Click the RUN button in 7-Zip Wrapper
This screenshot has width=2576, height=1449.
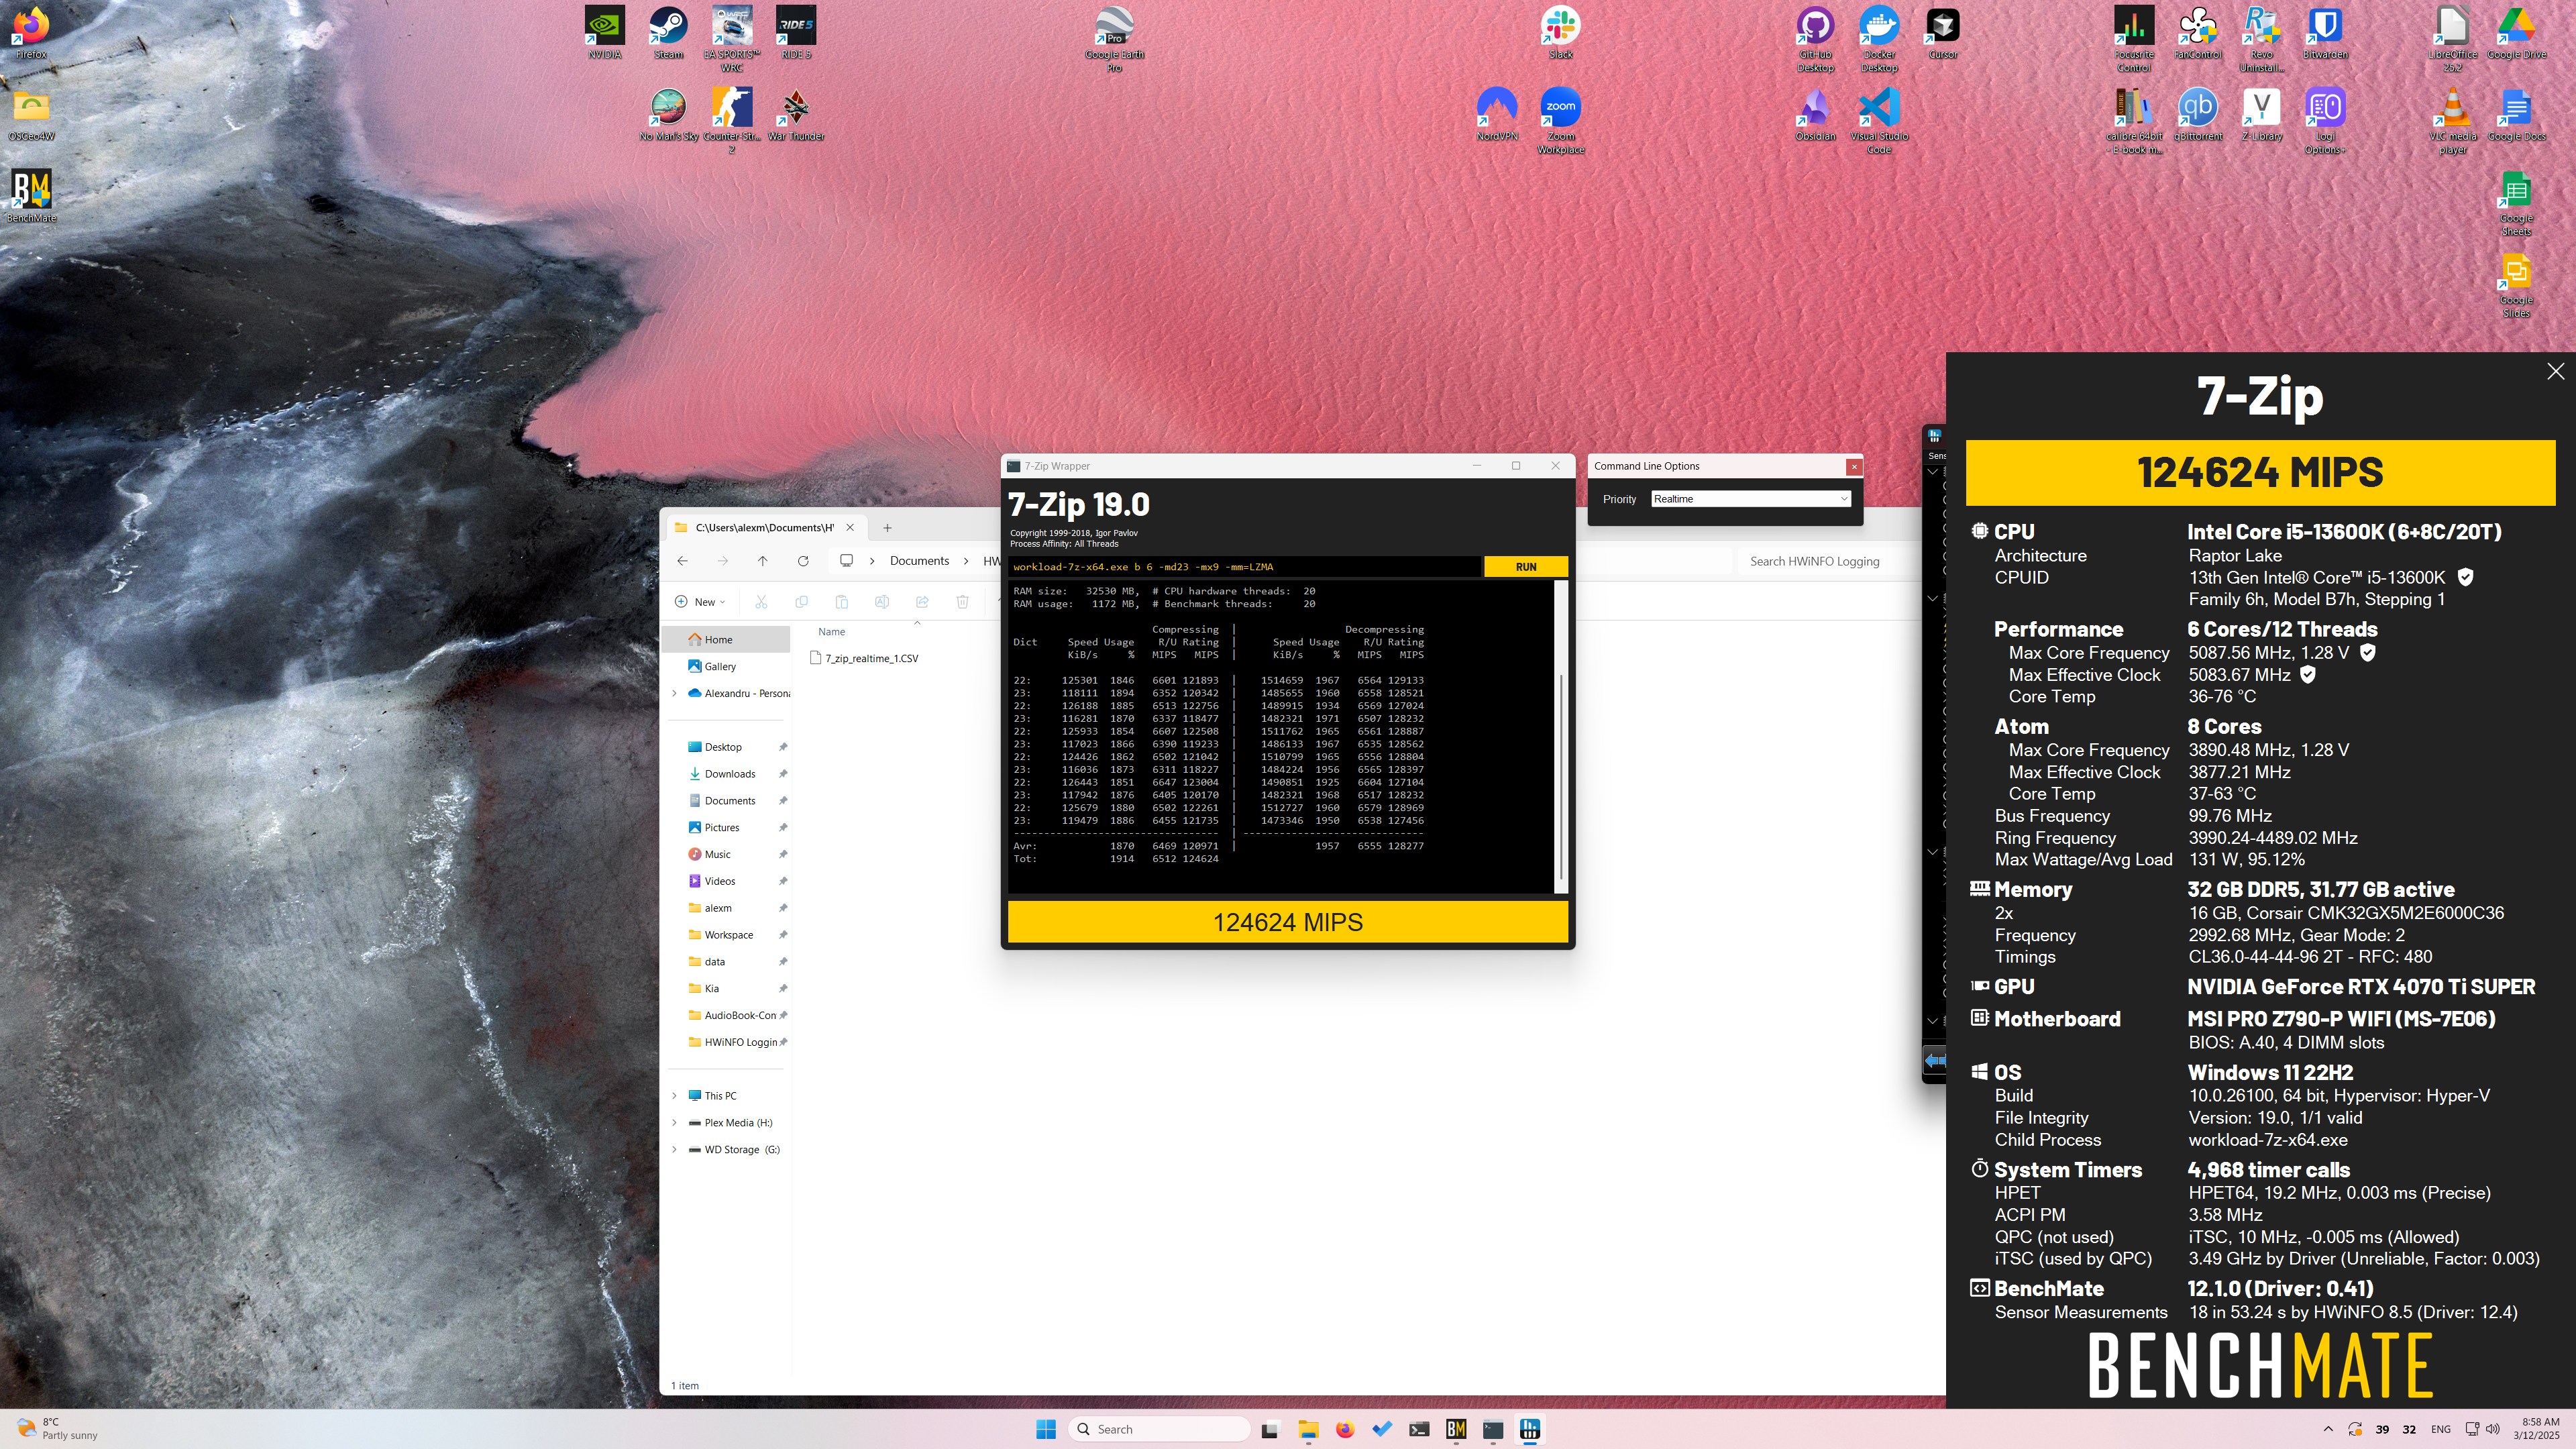[1525, 567]
